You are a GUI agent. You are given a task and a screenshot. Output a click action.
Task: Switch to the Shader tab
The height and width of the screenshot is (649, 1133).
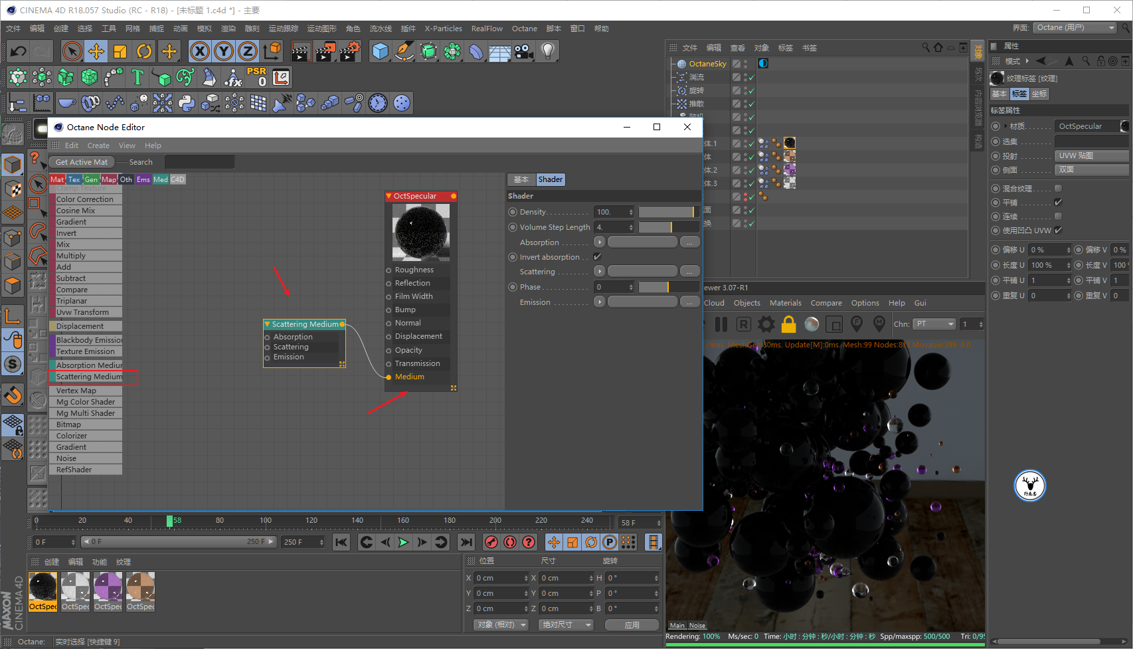pos(550,179)
